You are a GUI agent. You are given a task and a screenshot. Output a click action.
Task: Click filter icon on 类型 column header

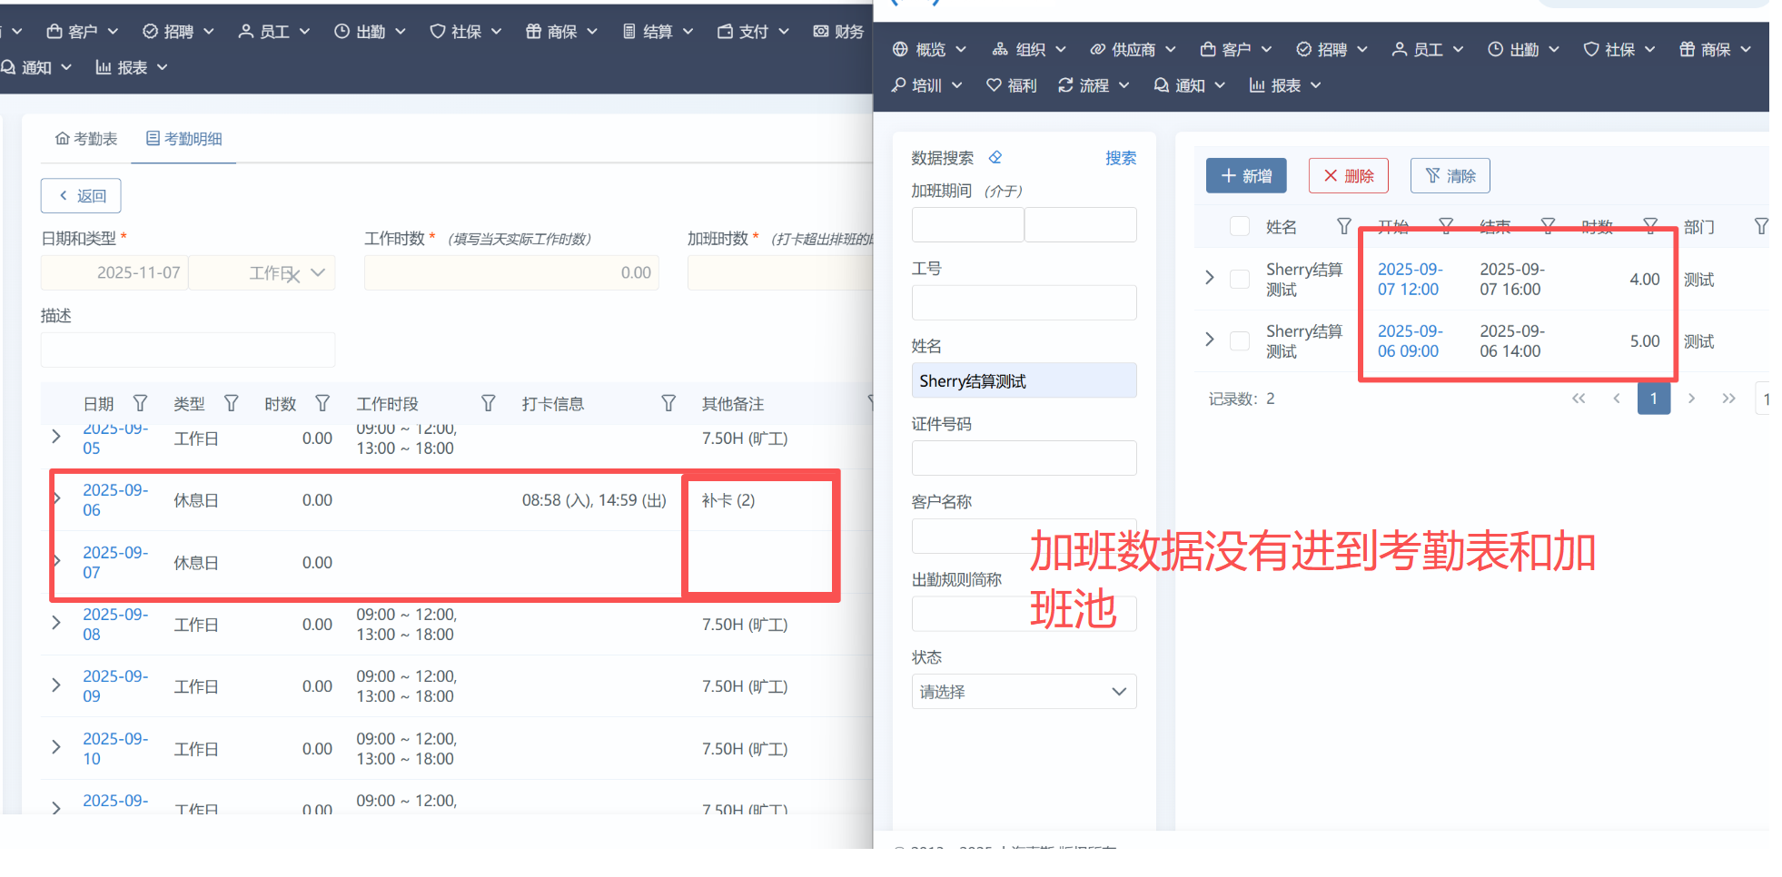231,403
